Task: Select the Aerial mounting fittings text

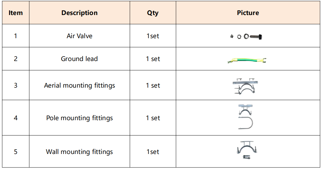Action: 79,85
